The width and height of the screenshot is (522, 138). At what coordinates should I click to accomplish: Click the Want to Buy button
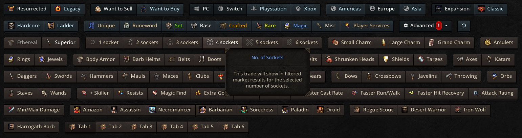160,9
